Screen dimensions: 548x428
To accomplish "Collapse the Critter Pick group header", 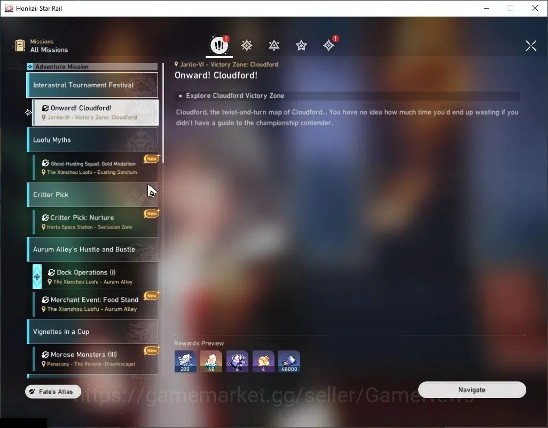I will tap(92, 195).
